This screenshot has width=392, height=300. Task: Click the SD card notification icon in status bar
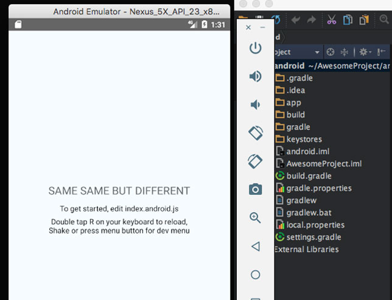coord(18,24)
